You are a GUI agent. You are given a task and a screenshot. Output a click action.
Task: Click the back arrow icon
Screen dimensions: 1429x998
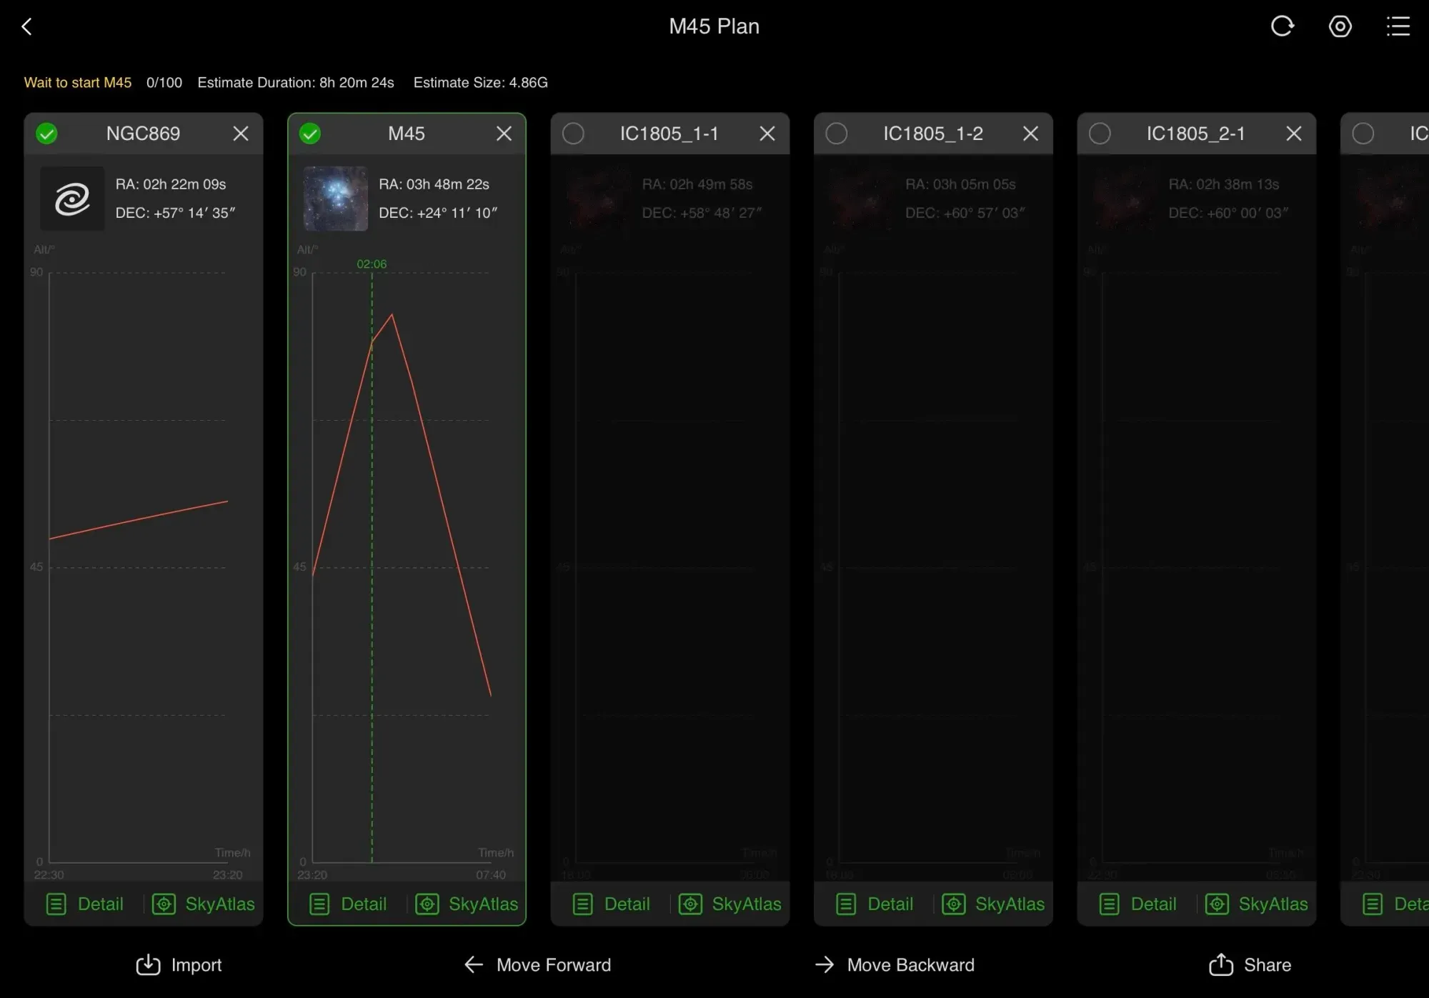tap(26, 27)
